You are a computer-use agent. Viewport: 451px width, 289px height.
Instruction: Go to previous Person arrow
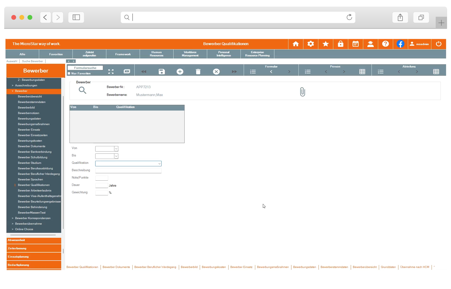point(326,72)
